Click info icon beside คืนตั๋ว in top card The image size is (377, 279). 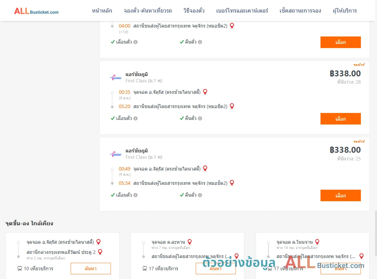200,42
